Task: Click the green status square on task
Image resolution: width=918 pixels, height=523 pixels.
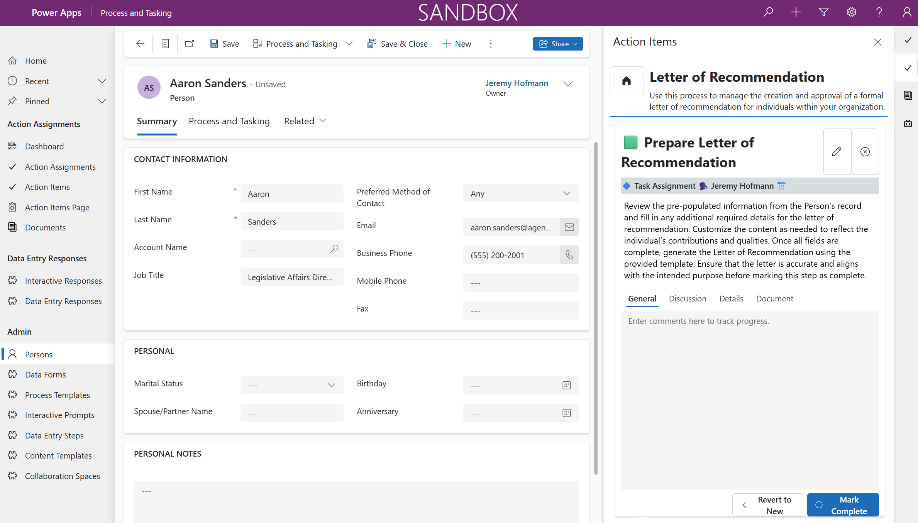Action: click(630, 142)
